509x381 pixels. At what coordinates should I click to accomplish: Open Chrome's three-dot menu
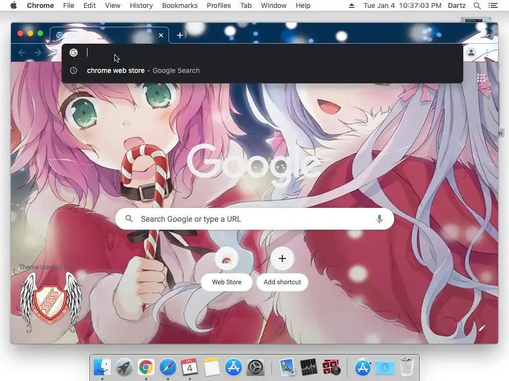tap(487, 53)
